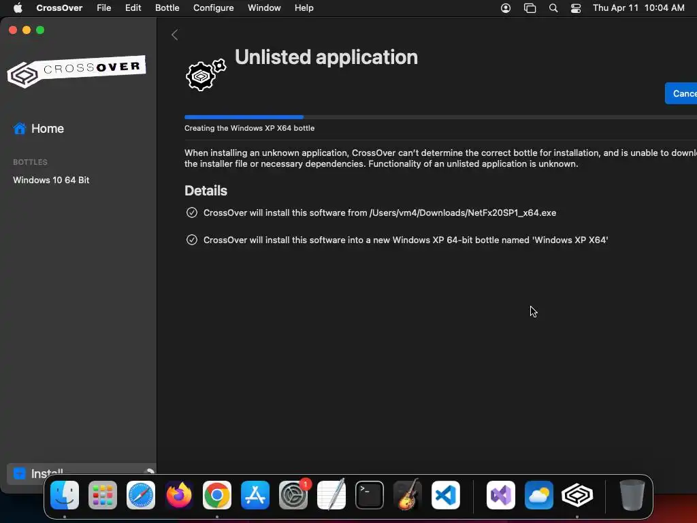Image resolution: width=697 pixels, height=523 pixels.
Task: Click the checkmark beside installer path detail
Action: coord(191,212)
